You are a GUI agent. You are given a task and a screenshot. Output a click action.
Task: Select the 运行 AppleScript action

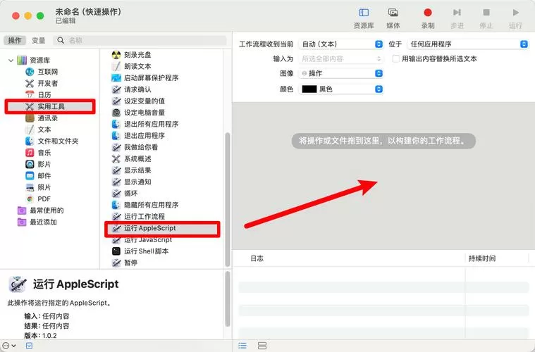pyautogui.click(x=162, y=228)
